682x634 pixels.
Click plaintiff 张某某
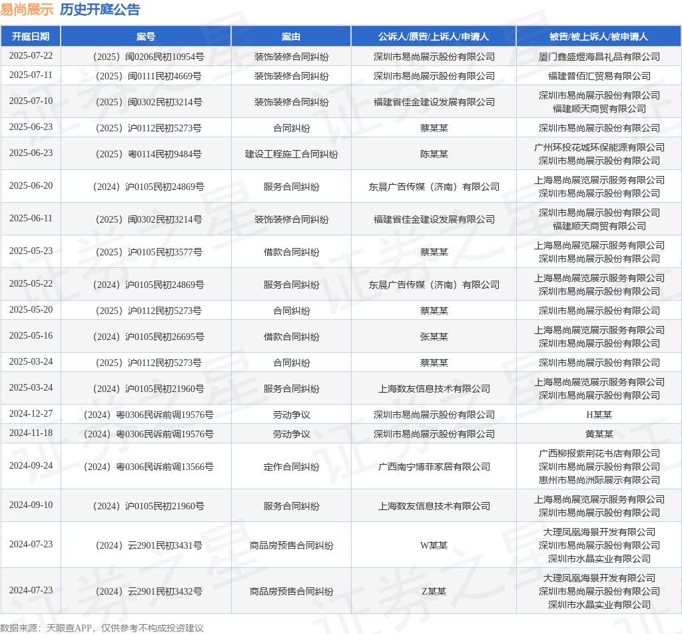pos(434,337)
